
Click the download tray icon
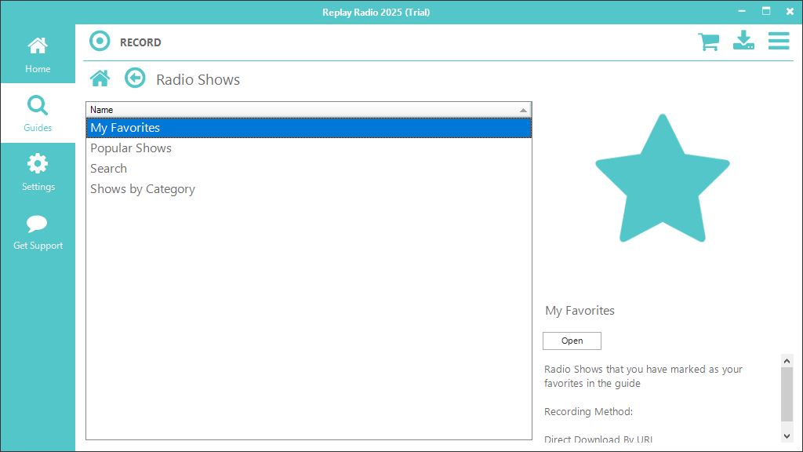[743, 41]
